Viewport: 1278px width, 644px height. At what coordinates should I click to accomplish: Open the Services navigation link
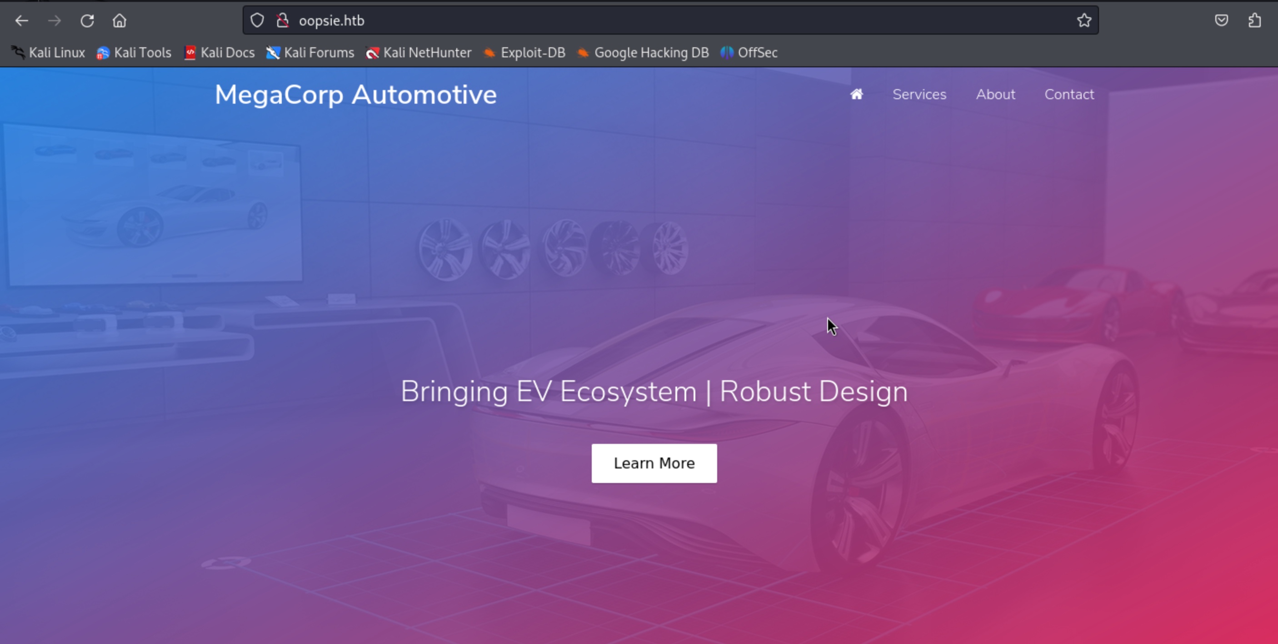tap(919, 94)
